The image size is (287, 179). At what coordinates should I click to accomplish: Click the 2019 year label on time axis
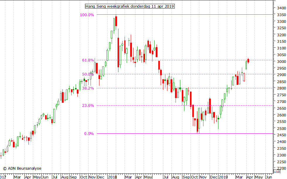223,177
